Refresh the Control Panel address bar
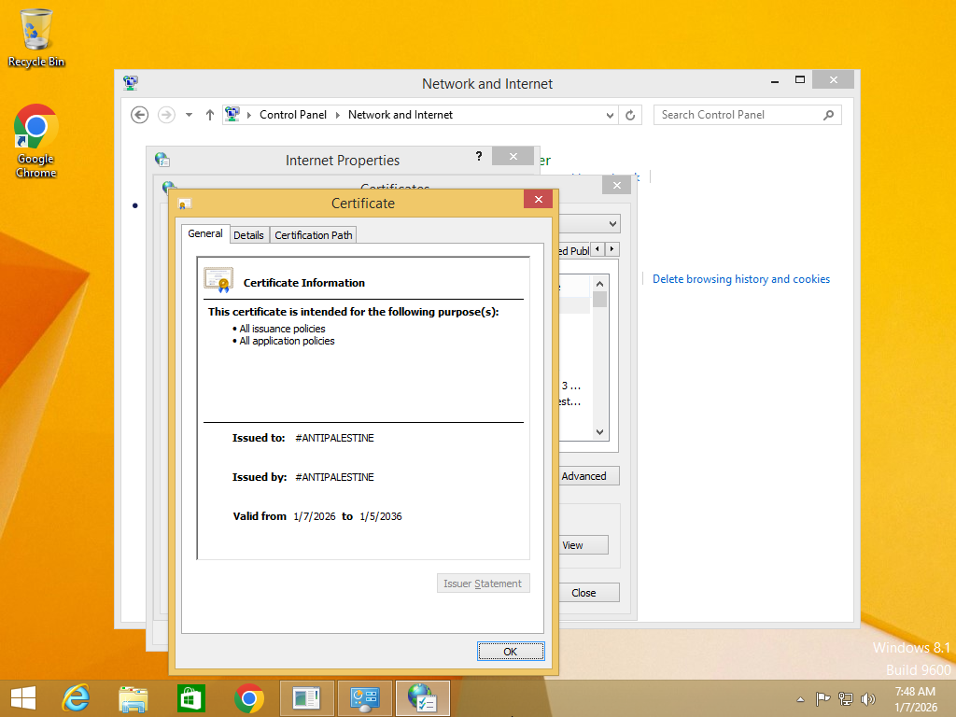 coord(630,115)
